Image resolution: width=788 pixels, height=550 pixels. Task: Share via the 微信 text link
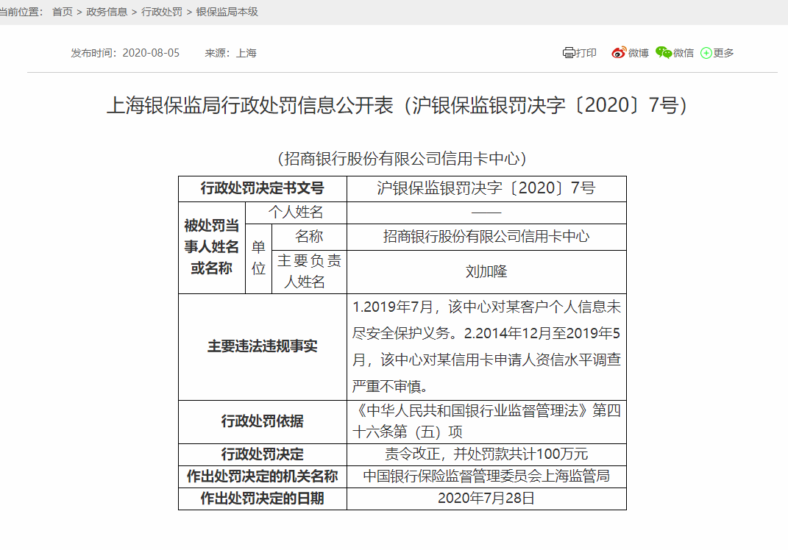tap(684, 53)
